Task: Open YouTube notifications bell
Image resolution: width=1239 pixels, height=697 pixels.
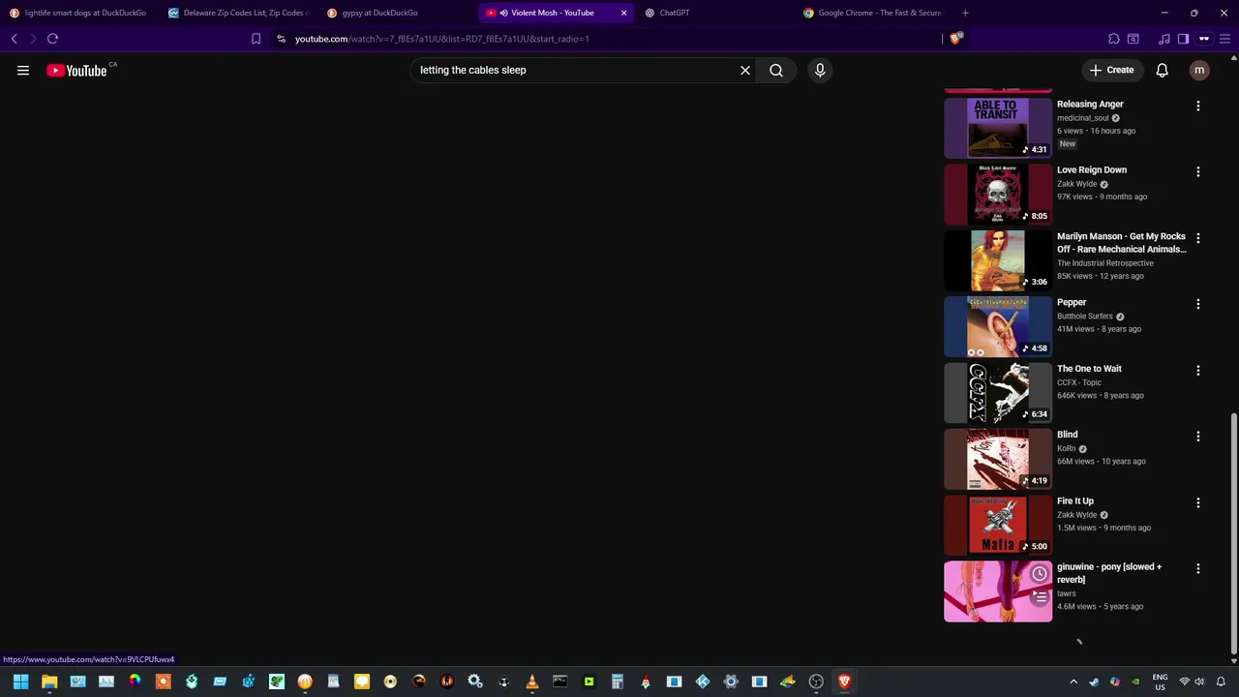Action: tap(1162, 70)
